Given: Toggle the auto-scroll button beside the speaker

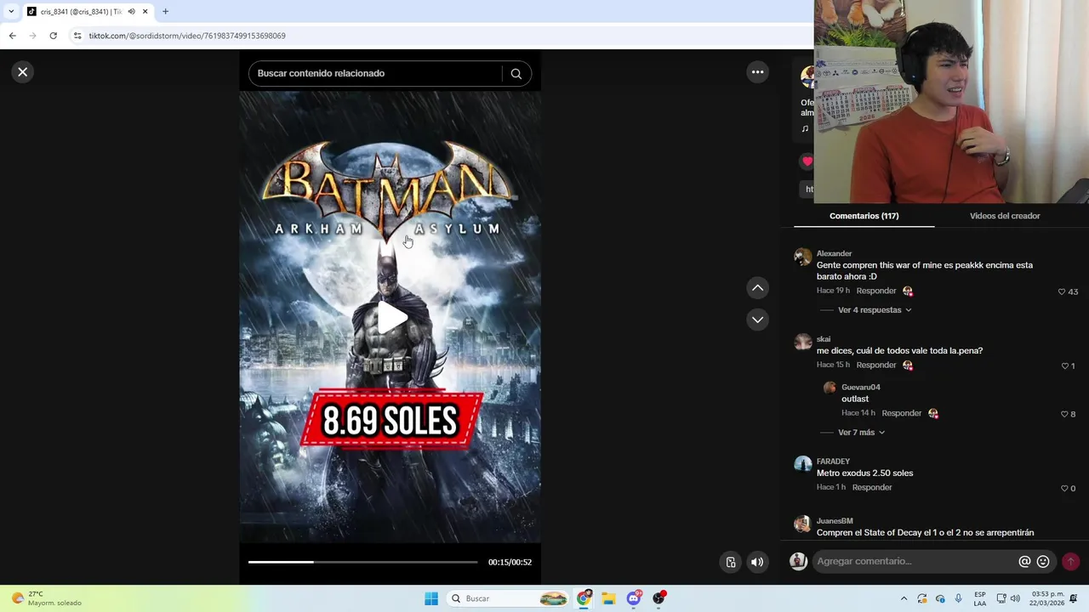Looking at the screenshot, I should pyautogui.click(x=730, y=562).
